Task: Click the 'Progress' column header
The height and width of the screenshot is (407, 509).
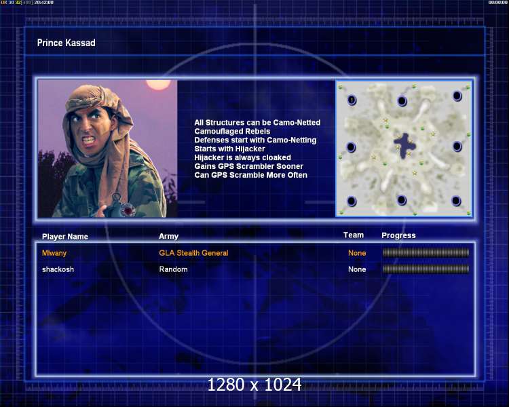Action: [x=398, y=235]
